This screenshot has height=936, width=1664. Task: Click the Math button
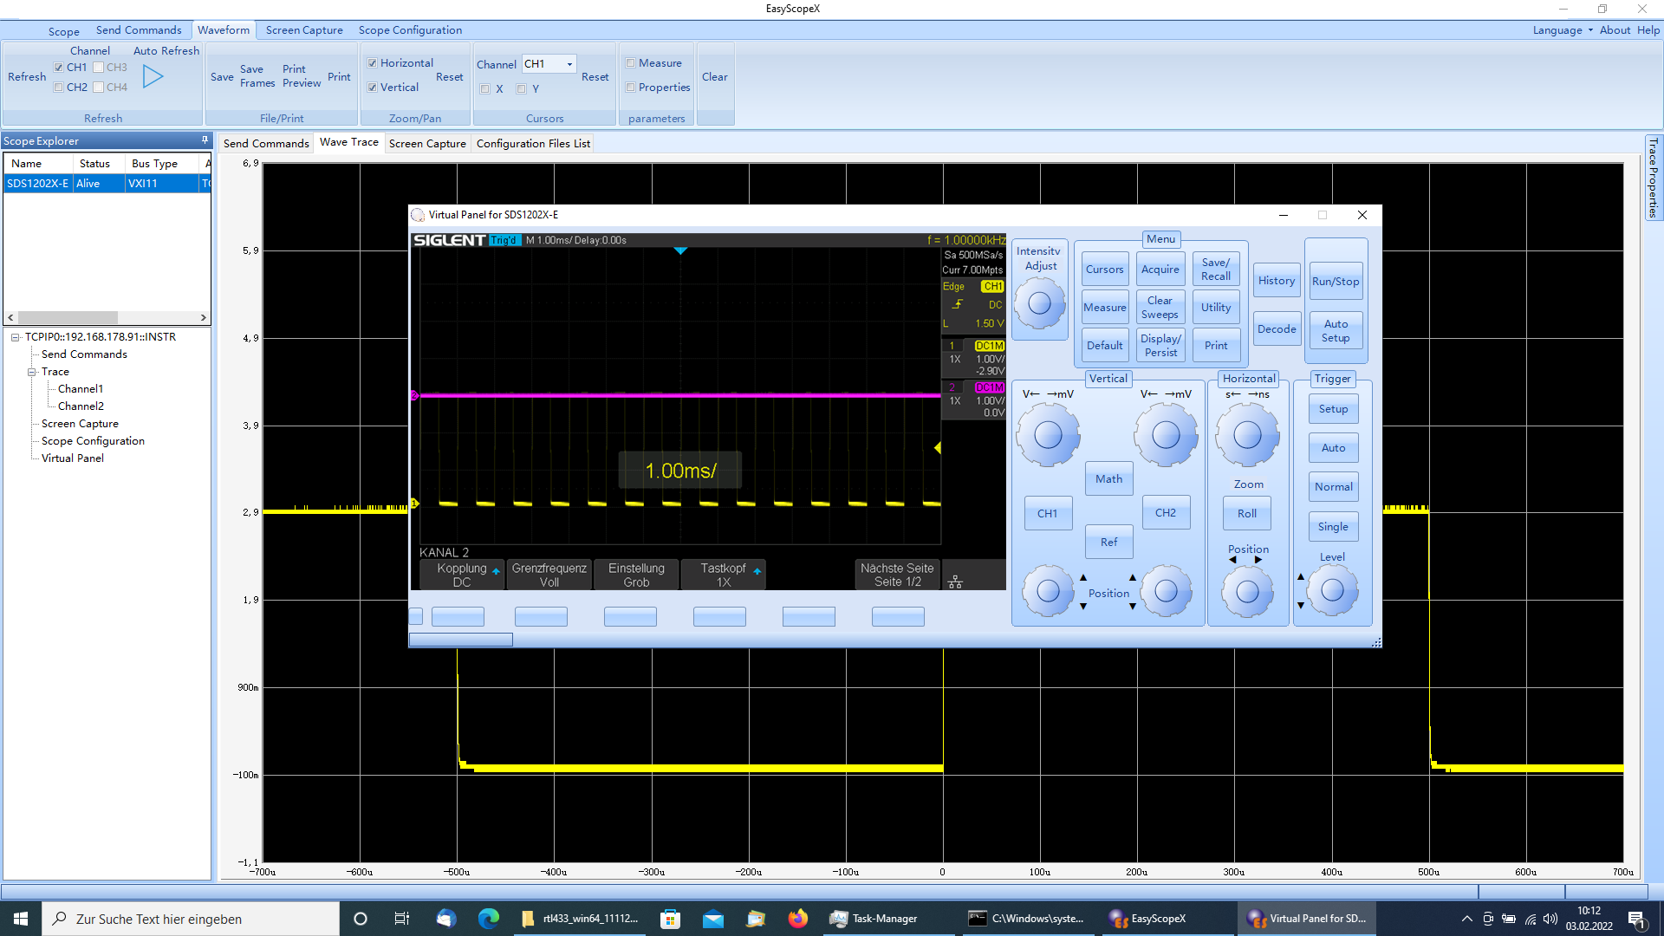point(1108,479)
